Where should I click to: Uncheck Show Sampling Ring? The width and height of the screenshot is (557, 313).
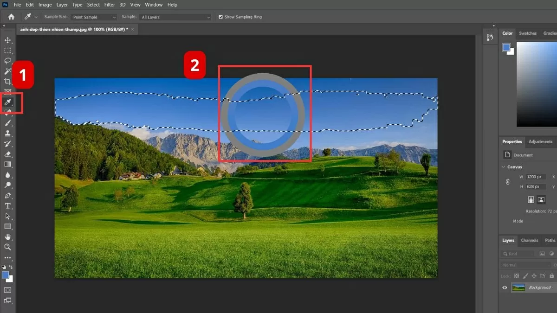tap(221, 17)
